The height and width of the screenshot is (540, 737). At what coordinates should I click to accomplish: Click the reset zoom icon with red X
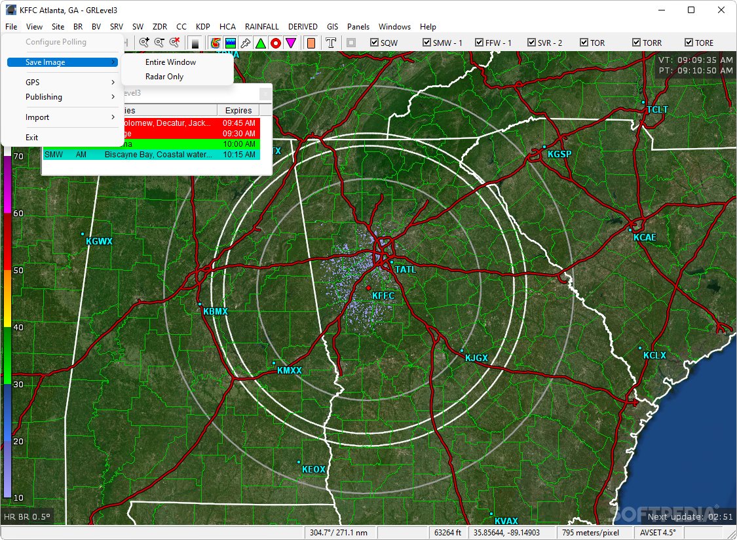(x=174, y=43)
